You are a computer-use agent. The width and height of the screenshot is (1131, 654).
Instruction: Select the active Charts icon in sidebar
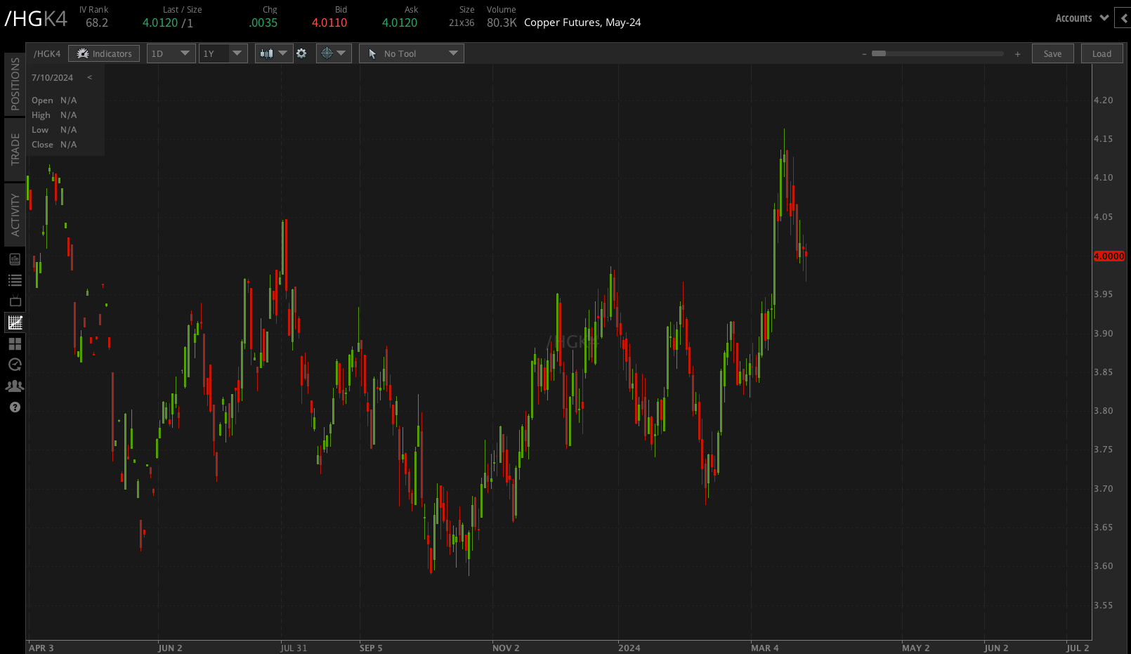(x=15, y=322)
